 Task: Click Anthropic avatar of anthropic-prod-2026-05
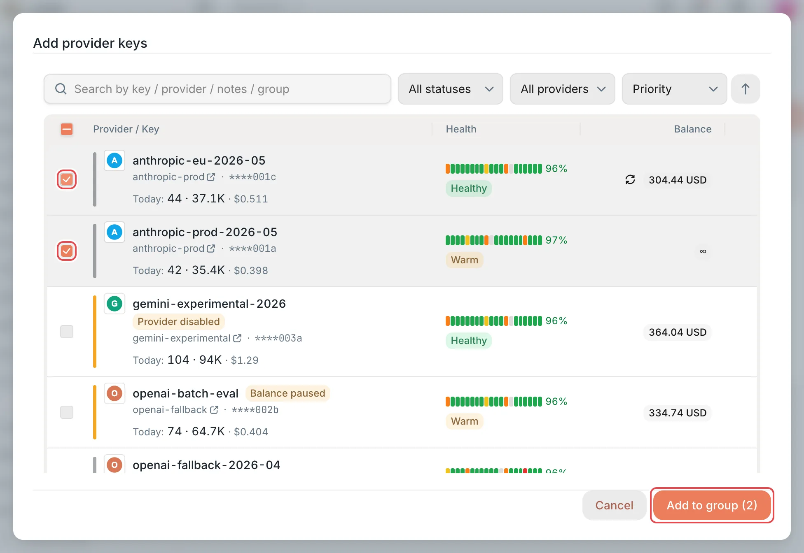(x=115, y=232)
